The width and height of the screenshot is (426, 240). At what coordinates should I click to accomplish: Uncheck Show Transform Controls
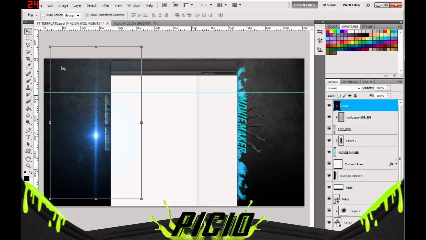point(87,15)
